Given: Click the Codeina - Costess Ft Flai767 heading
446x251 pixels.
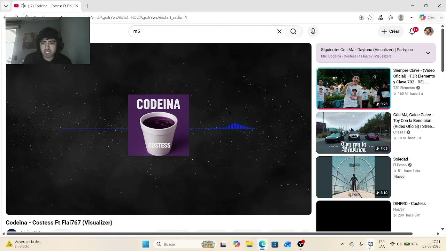Looking at the screenshot, I should [x=59, y=222].
